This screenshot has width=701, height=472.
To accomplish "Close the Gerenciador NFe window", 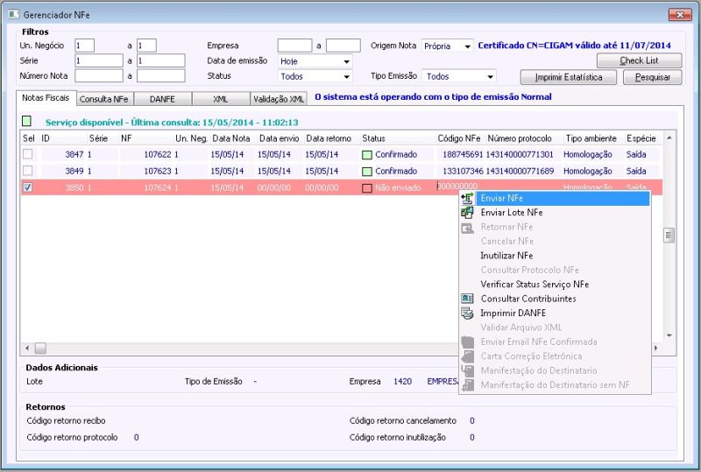I will coord(680,15).
